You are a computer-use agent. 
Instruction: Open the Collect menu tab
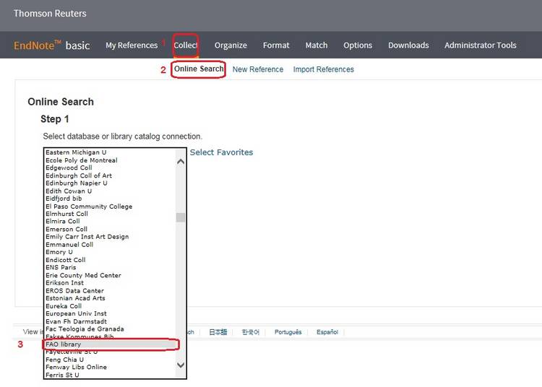186,45
